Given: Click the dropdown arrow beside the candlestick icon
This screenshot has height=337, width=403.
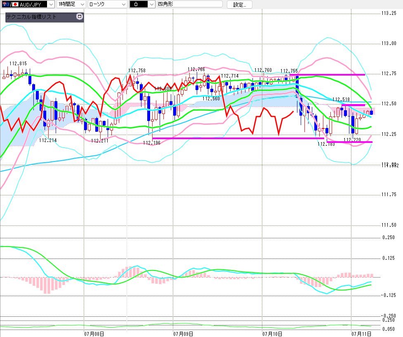Looking at the screenshot, I should [x=152, y=5].
